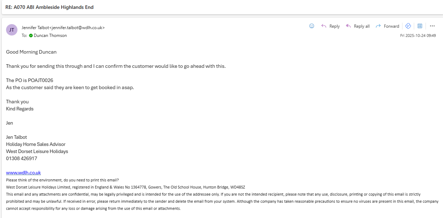Open the More actions ellipsis menu
The width and height of the screenshot is (443, 218).
[432, 26]
